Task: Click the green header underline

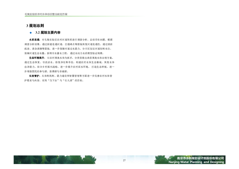Action: click(119, 17)
